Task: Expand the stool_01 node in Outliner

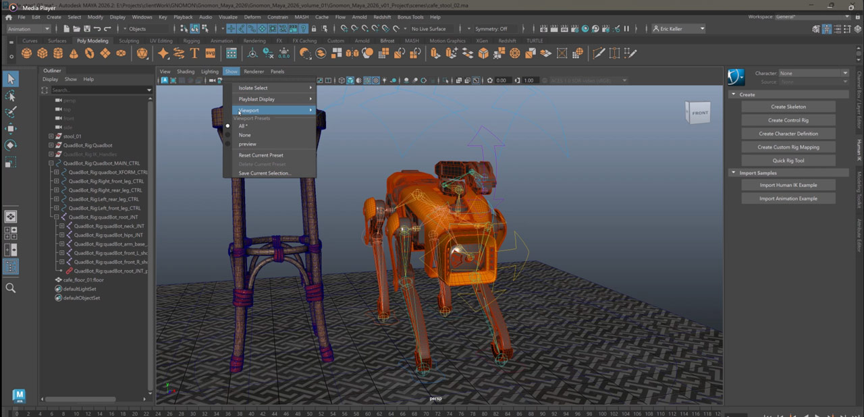Action: [x=51, y=136]
